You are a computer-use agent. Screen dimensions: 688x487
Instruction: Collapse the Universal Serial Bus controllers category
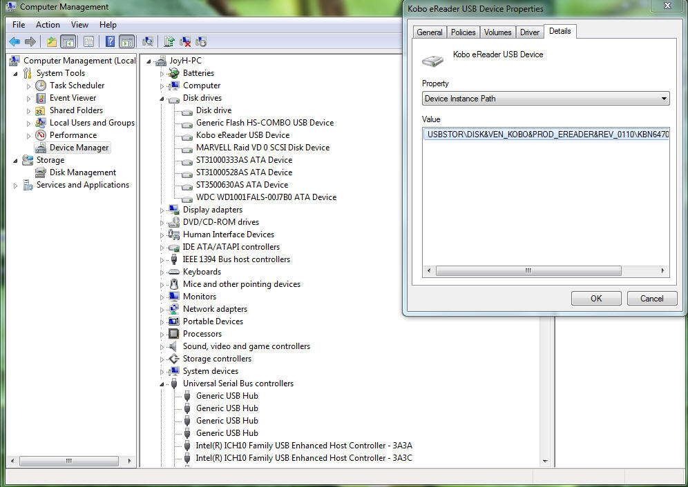162,384
